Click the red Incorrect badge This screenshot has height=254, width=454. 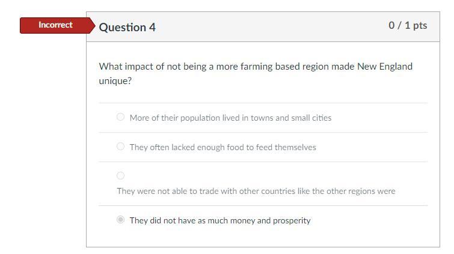pyautogui.click(x=55, y=25)
